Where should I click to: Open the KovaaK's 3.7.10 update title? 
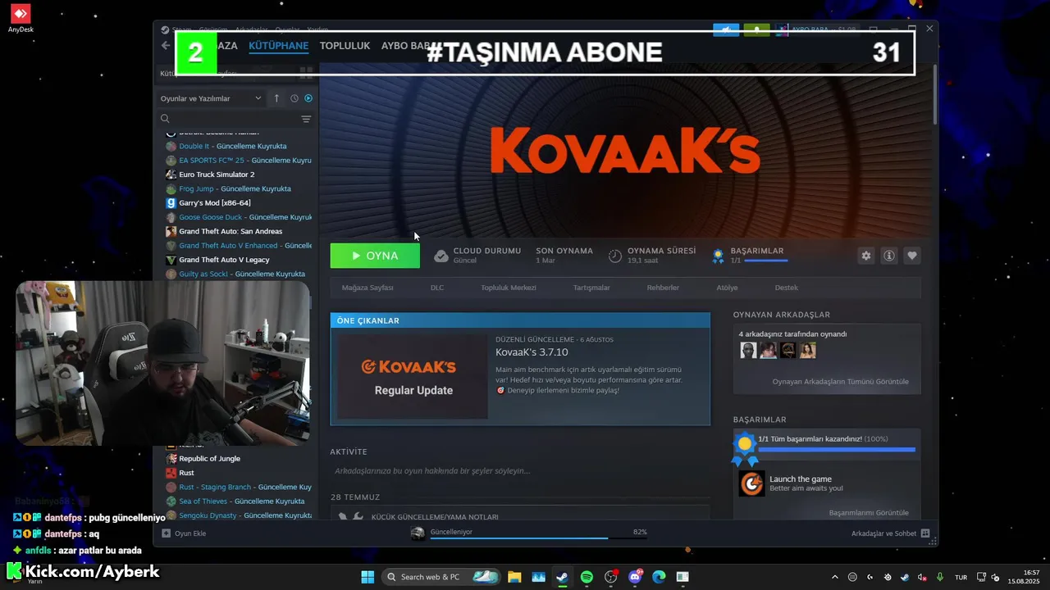[532, 352]
